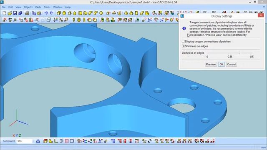The width and height of the screenshot is (267, 150).
Task: Create a cylinder solid from the toolbar
Action: pyautogui.click(x=64, y=13)
